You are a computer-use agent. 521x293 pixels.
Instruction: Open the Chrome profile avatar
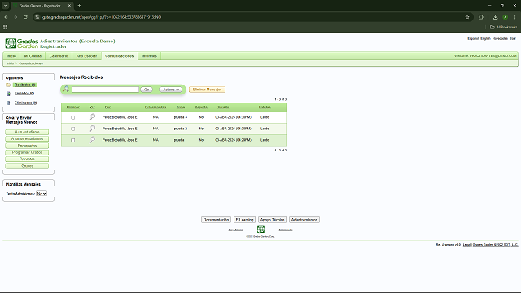tap(505, 17)
